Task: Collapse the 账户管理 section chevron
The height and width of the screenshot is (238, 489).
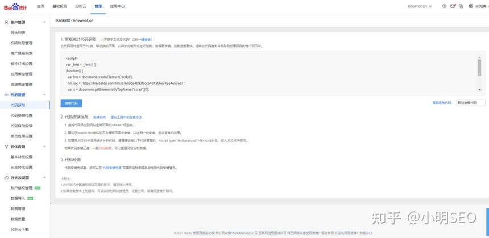Action: point(44,22)
